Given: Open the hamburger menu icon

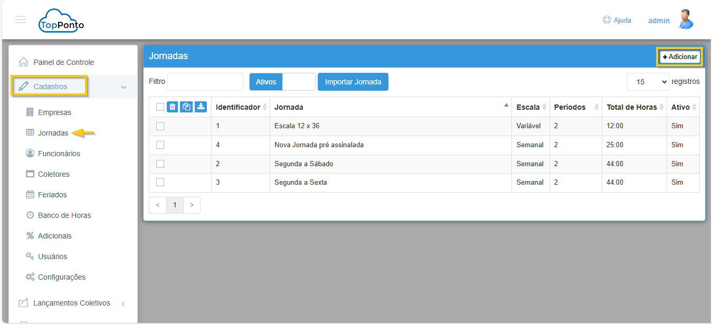Looking at the screenshot, I should pyautogui.click(x=21, y=20).
